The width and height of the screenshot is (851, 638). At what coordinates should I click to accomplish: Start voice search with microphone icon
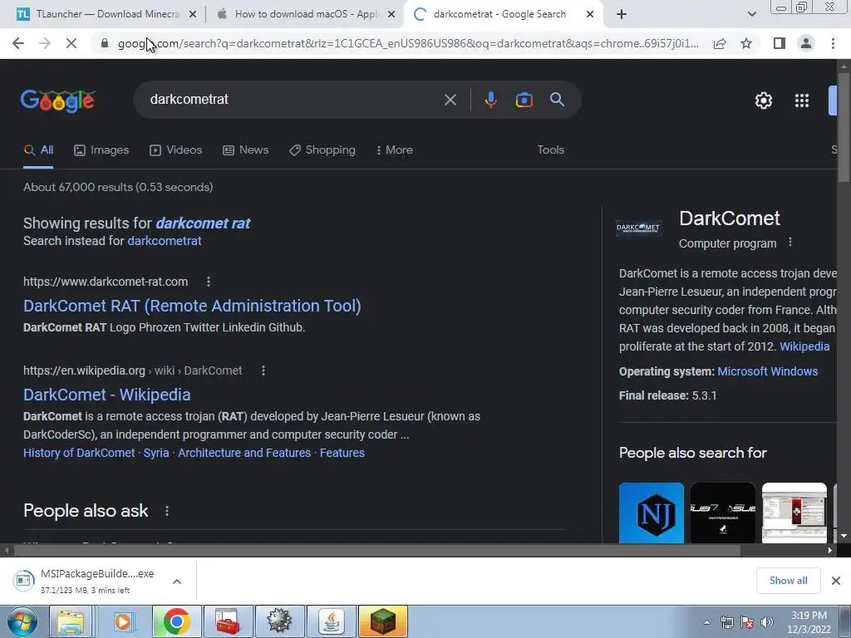point(490,100)
